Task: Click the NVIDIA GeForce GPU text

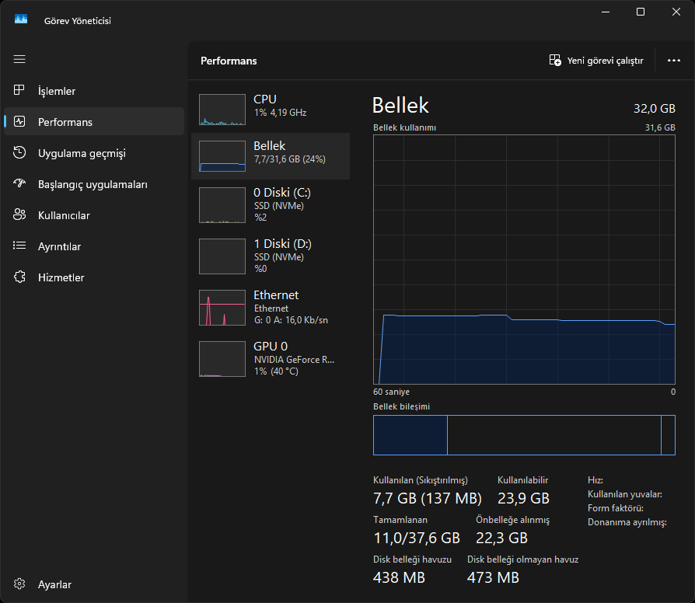Action: [x=294, y=359]
